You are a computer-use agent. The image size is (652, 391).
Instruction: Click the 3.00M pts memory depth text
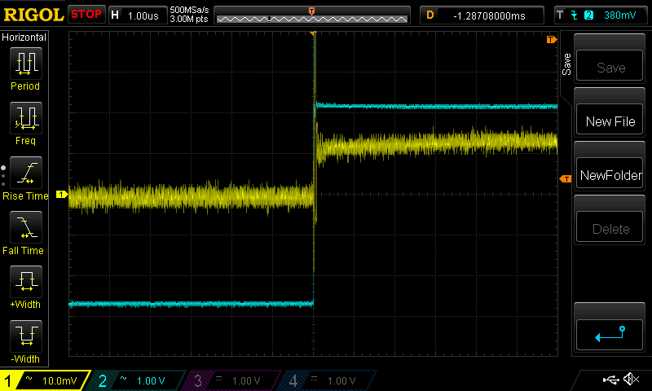tap(189, 19)
